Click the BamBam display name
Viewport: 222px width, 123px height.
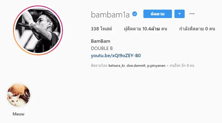tap(101, 41)
